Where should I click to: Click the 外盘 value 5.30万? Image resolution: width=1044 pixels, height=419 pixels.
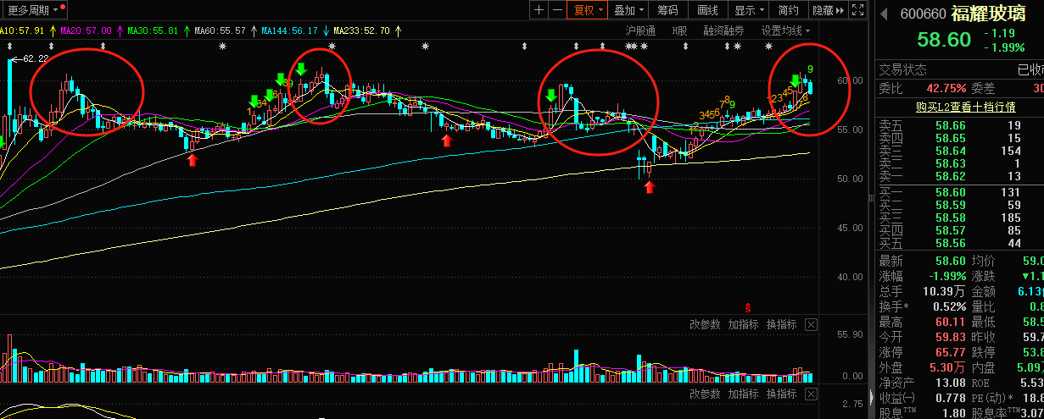[x=947, y=367]
